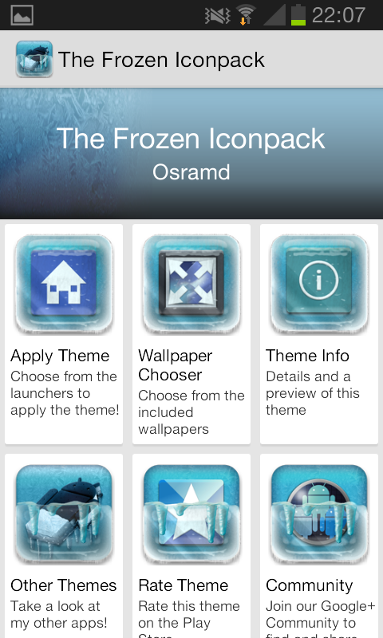Tap the vibrate mode status icon
This screenshot has width=383, height=638.
217,15
